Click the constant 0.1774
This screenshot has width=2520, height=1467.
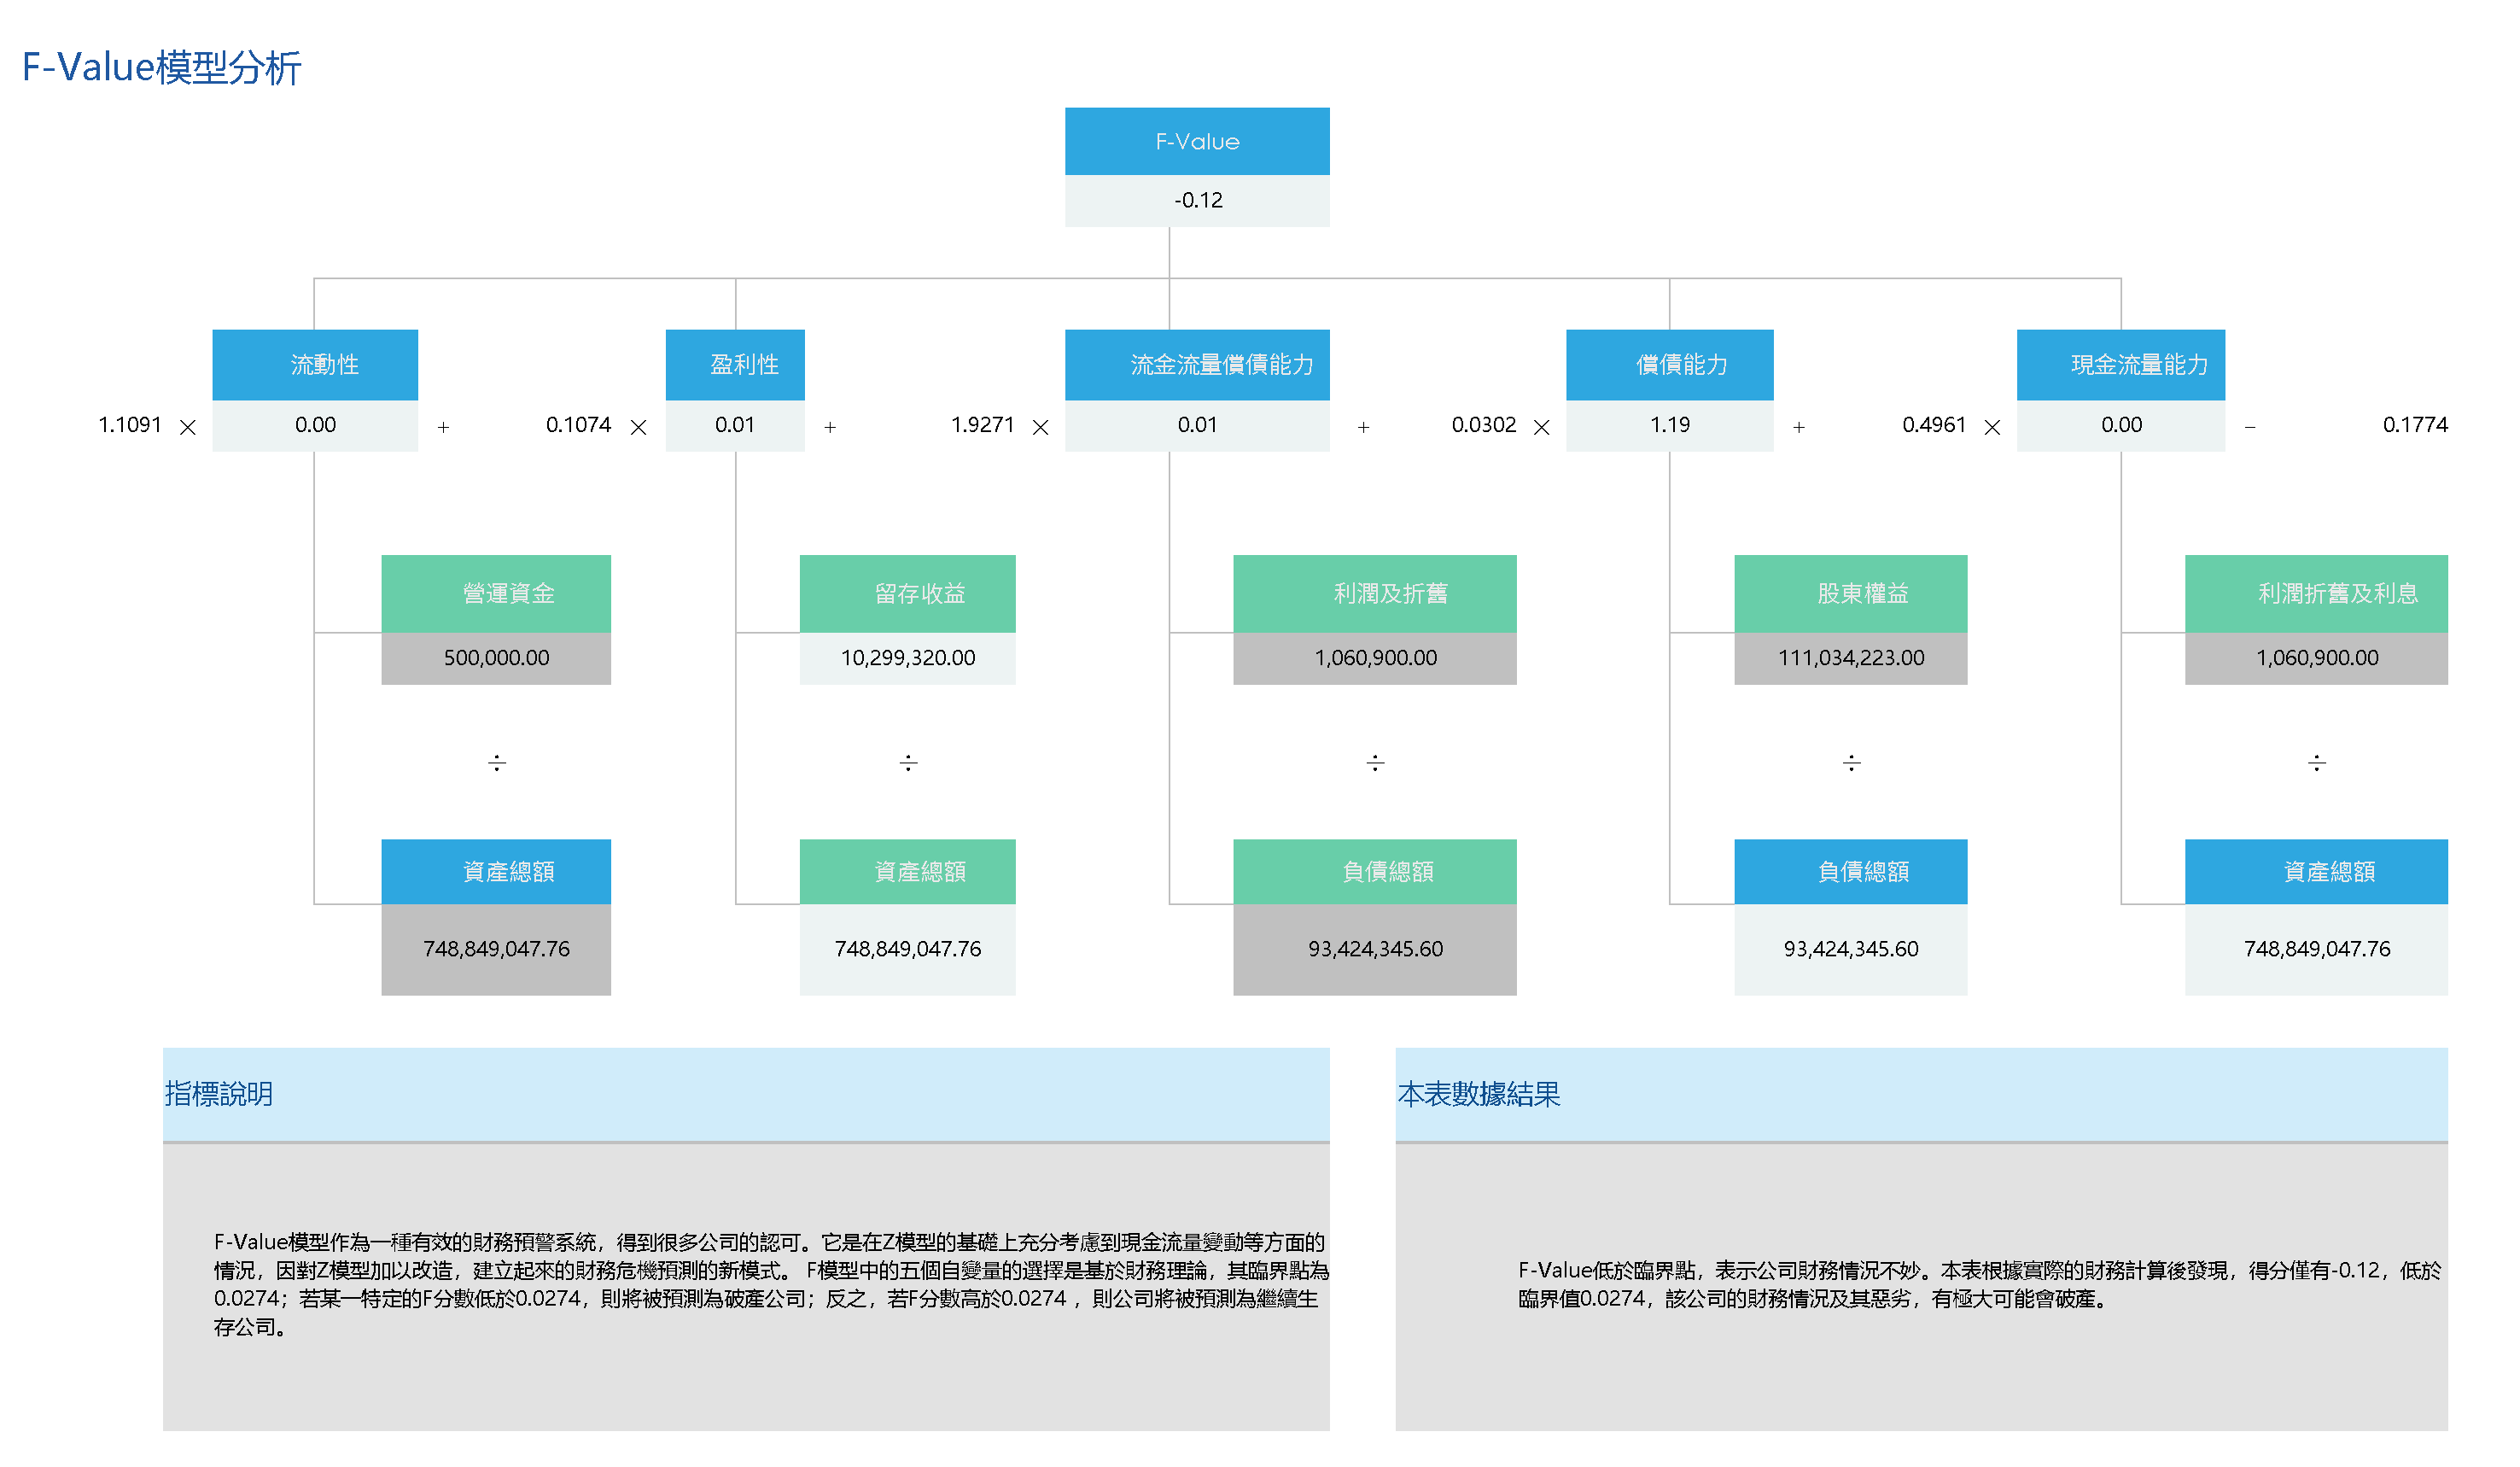click(2415, 425)
